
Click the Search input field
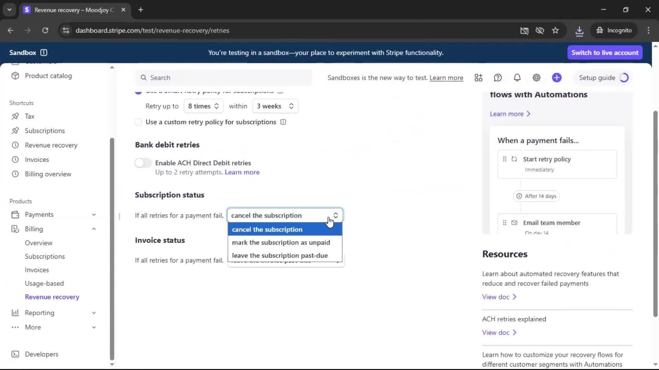click(227, 78)
